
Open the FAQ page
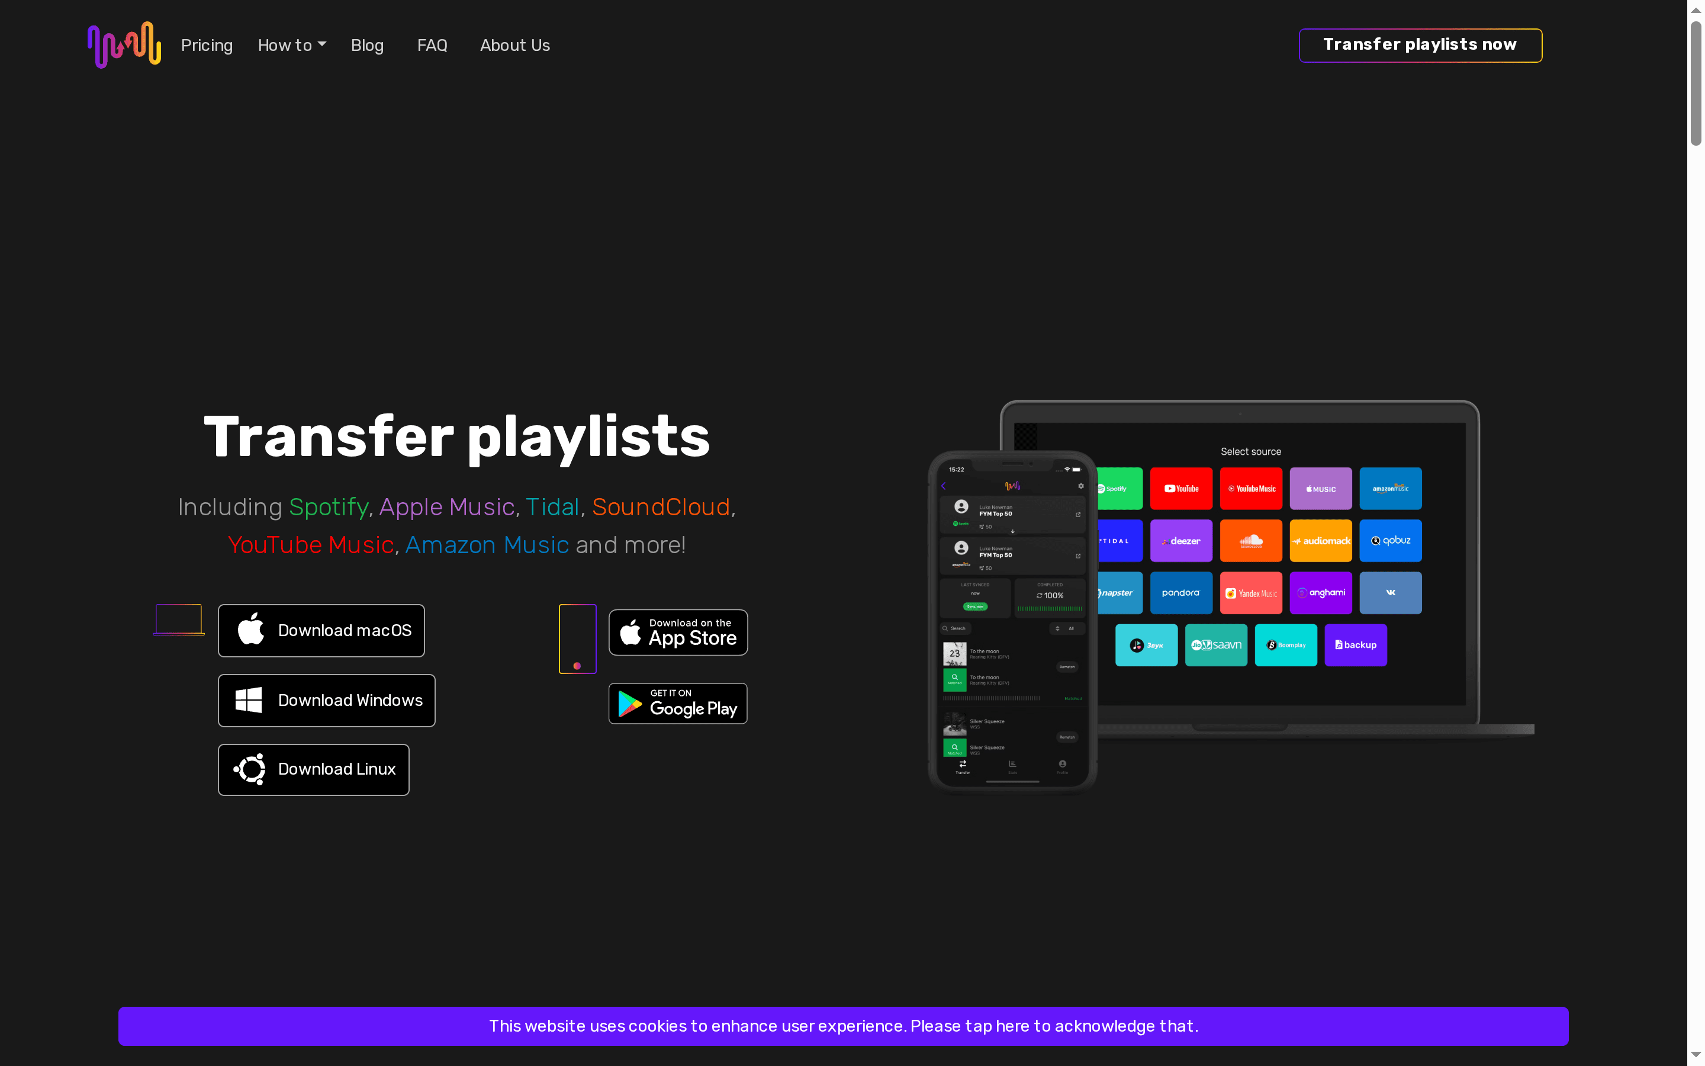click(x=432, y=45)
